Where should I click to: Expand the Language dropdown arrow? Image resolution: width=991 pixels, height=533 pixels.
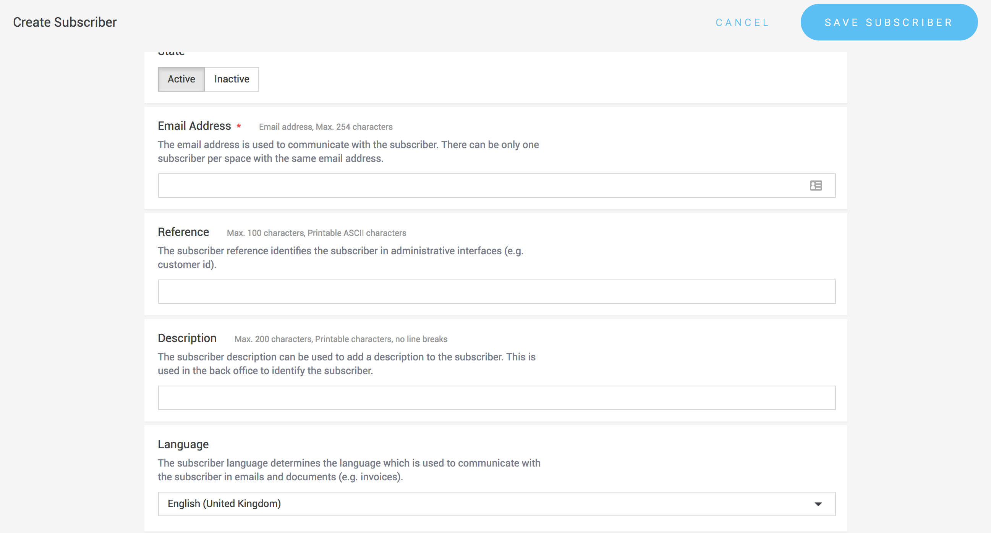pos(818,504)
